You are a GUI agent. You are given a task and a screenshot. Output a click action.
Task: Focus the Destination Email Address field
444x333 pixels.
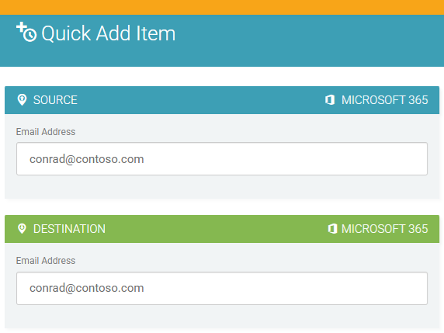pos(222,288)
